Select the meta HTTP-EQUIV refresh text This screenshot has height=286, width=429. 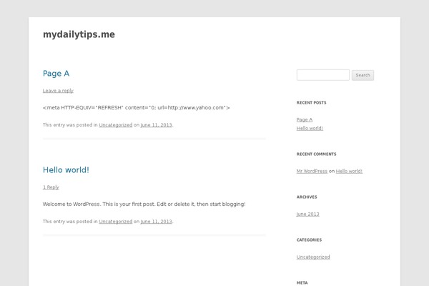pos(137,107)
